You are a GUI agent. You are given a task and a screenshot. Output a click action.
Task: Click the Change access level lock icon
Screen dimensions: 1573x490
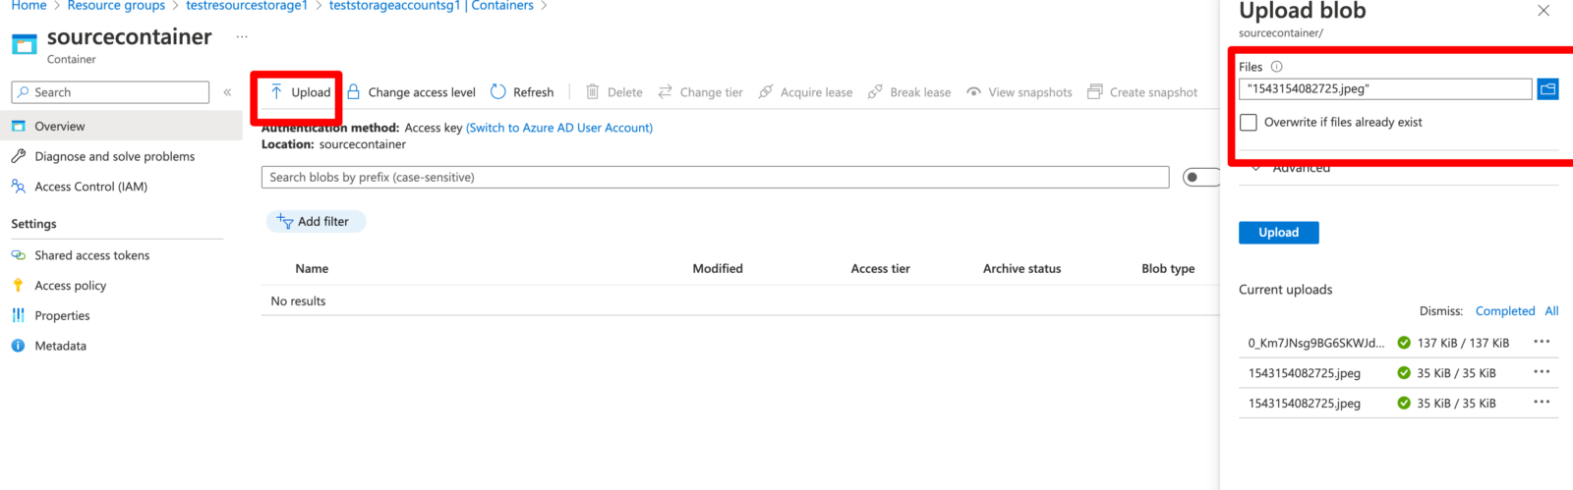pos(354,92)
